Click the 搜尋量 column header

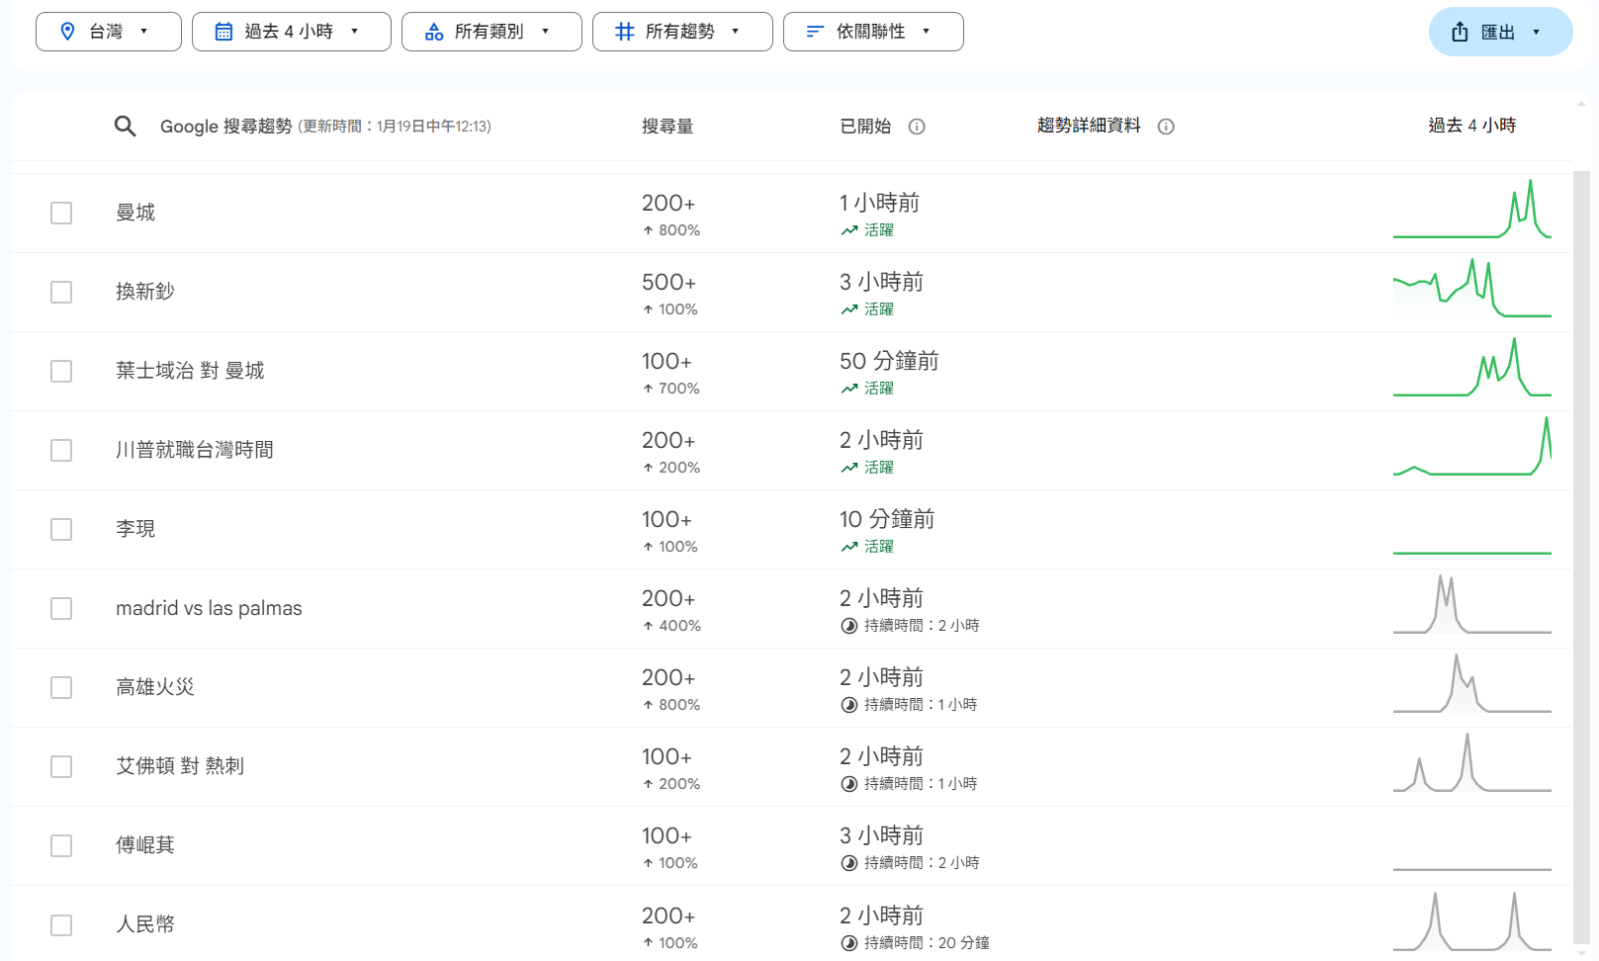tap(667, 127)
